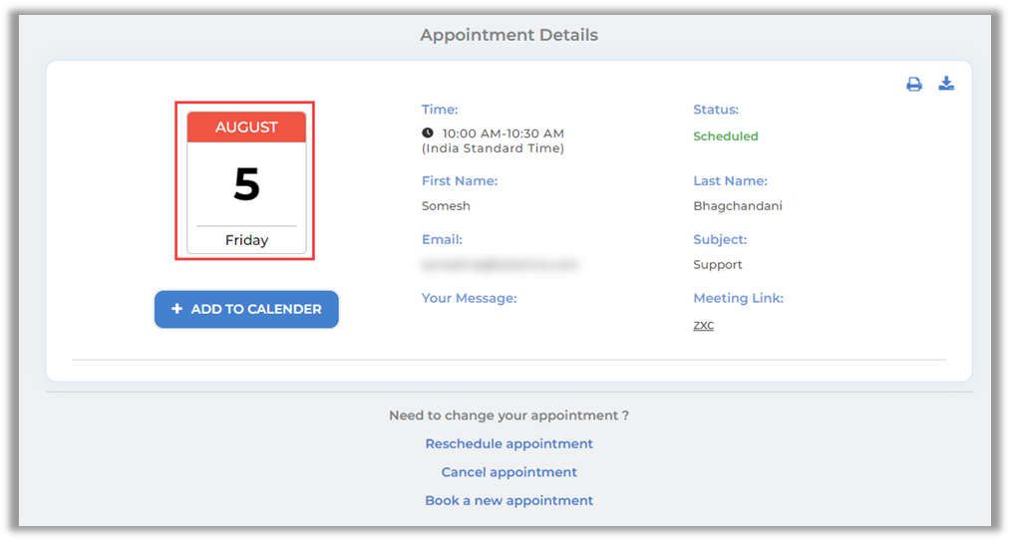
Task: Click the Support subject value
Action: (x=717, y=265)
